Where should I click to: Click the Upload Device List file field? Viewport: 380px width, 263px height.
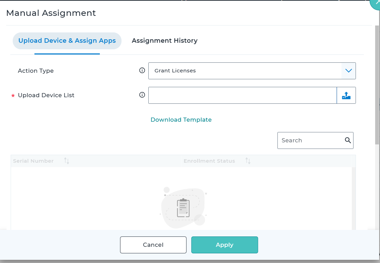(x=242, y=95)
